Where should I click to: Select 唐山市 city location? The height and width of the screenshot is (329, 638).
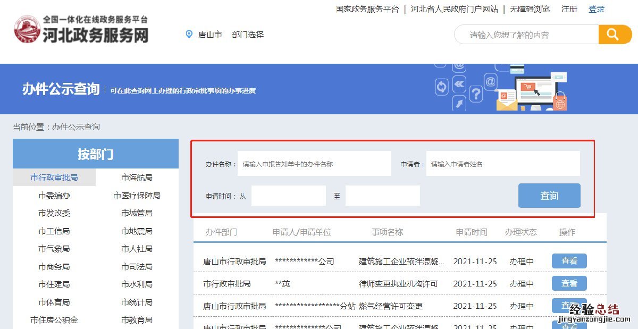click(x=210, y=35)
